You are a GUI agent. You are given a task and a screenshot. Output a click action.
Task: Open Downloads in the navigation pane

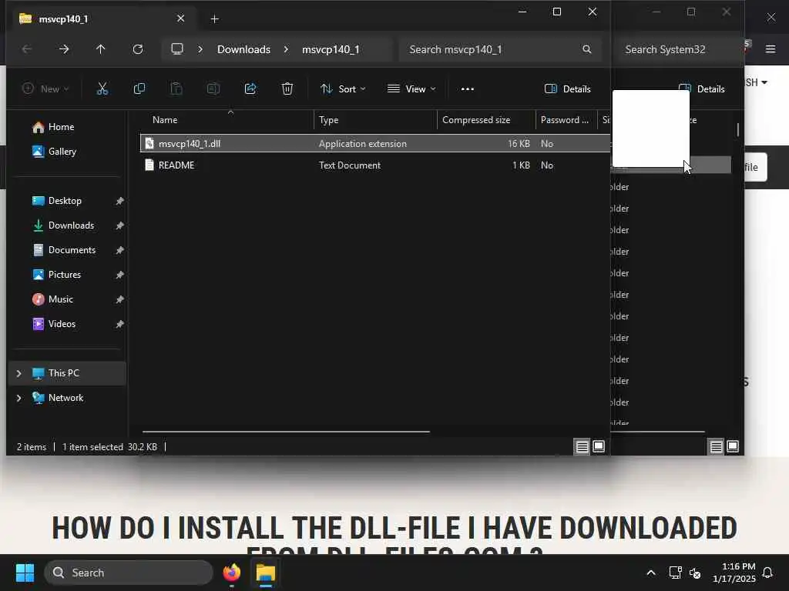[x=71, y=225]
